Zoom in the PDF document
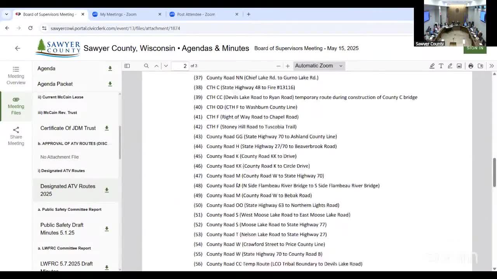497x279 pixels. tap(288, 66)
